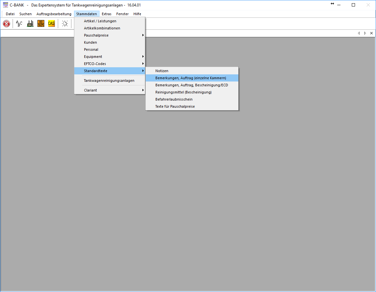This screenshot has width=376, height=292.
Task: Choose Bemerkungen, Auftrag (einzelne Kammern)
Action: (x=191, y=78)
